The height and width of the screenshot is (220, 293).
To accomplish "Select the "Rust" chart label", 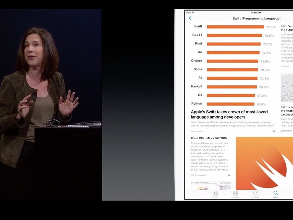I will click(x=199, y=44).
